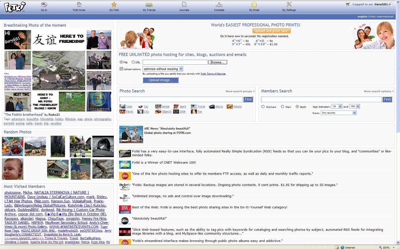The height and width of the screenshot is (250, 400).
Task: Uncheck the Upload options checkbox
Action: click(x=121, y=69)
